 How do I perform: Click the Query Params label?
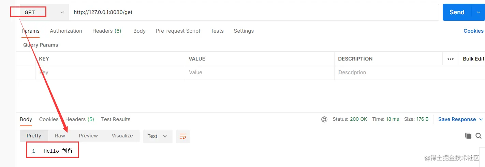click(x=41, y=45)
